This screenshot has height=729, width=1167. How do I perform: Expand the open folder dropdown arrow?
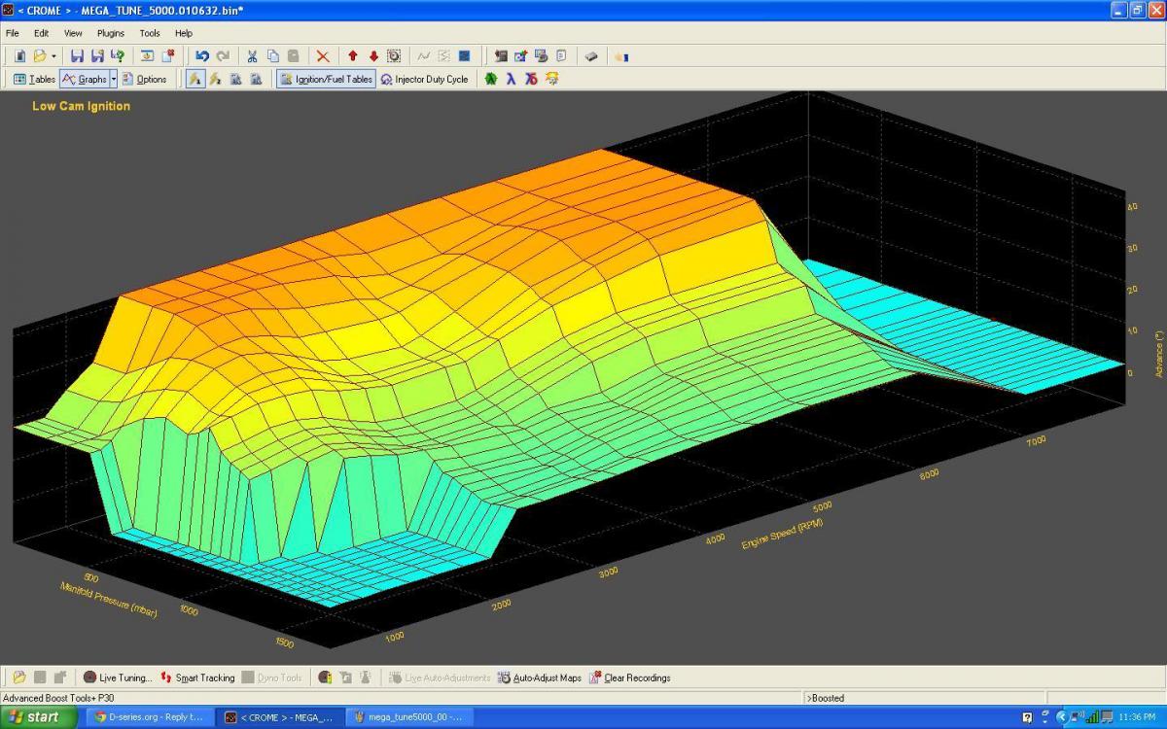53,56
